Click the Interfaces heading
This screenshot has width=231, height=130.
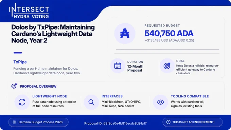[112, 96]
